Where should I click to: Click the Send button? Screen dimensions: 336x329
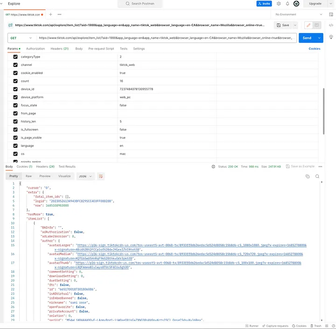[307, 38]
